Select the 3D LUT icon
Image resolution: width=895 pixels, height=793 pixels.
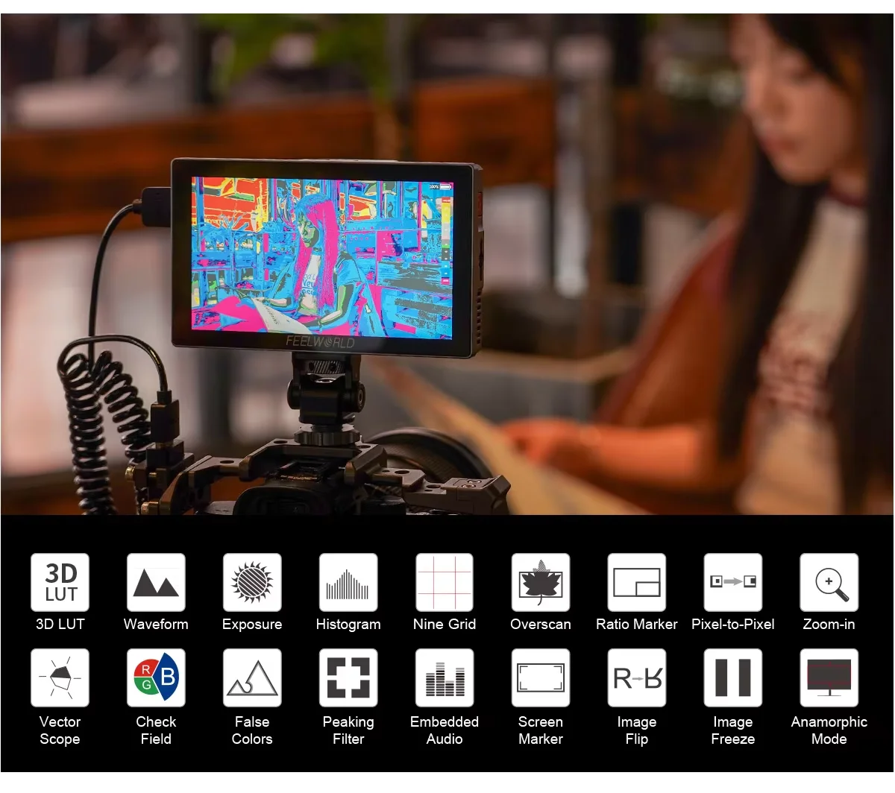coord(60,582)
